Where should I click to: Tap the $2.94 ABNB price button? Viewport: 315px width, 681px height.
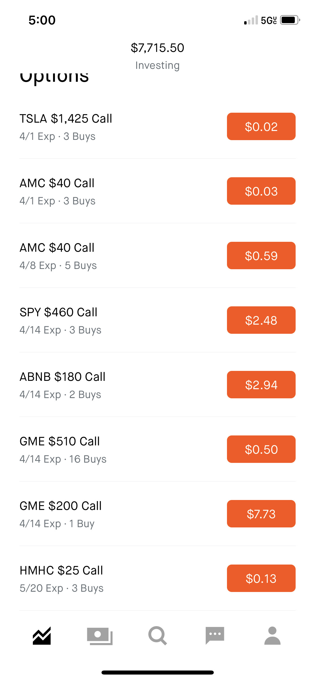261,385
